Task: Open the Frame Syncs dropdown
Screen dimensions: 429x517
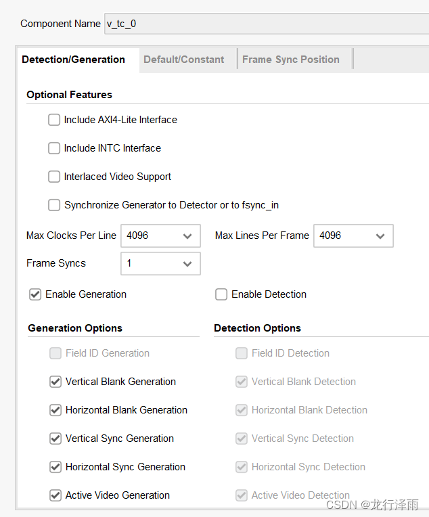Action: coord(160,263)
